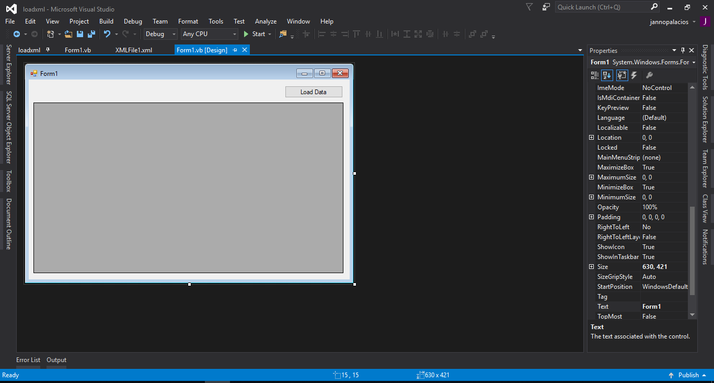Click the Load Data button on Form1
This screenshot has width=714, height=383.
[314, 92]
